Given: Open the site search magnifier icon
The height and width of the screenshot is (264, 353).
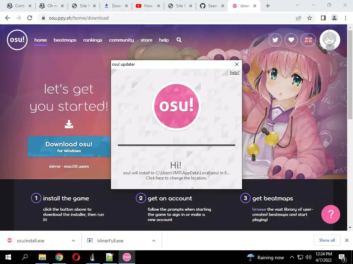Looking at the screenshot, I should point(179,40).
